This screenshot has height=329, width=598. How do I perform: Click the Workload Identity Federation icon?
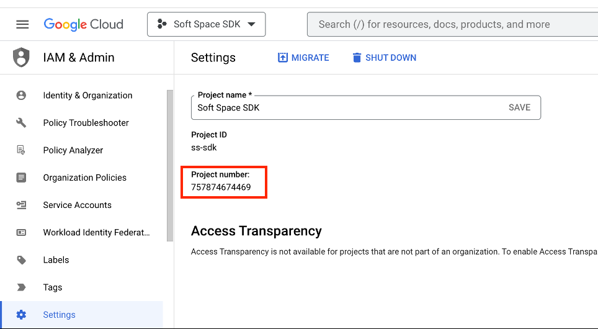(x=21, y=232)
